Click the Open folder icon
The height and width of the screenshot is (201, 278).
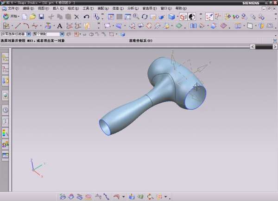pyautogui.click(x=33, y=17)
